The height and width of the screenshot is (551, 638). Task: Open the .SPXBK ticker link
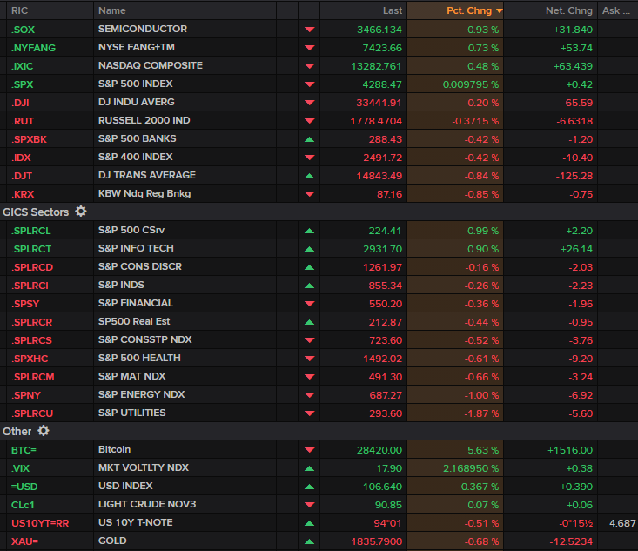click(x=30, y=139)
